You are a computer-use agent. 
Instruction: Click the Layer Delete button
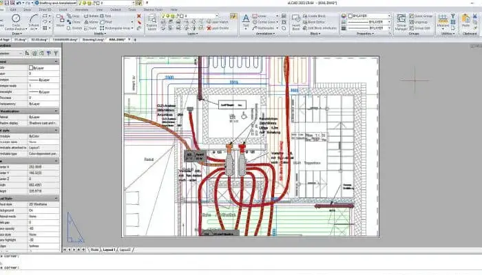[x=218, y=28]
